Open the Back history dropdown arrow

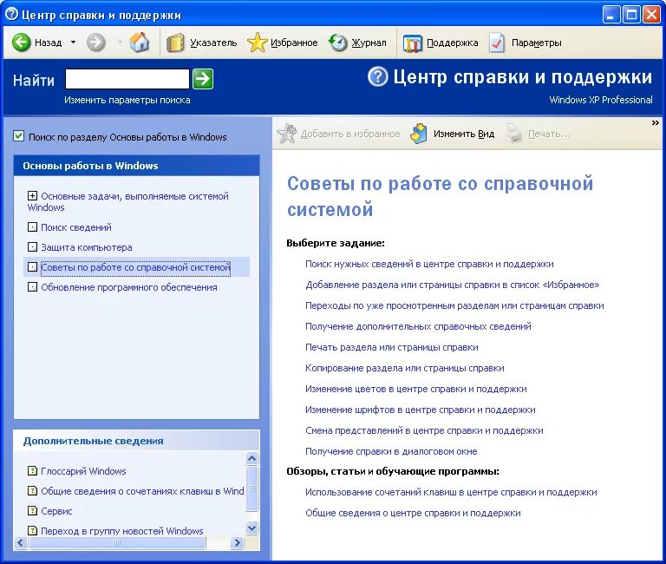coord(73,42)
